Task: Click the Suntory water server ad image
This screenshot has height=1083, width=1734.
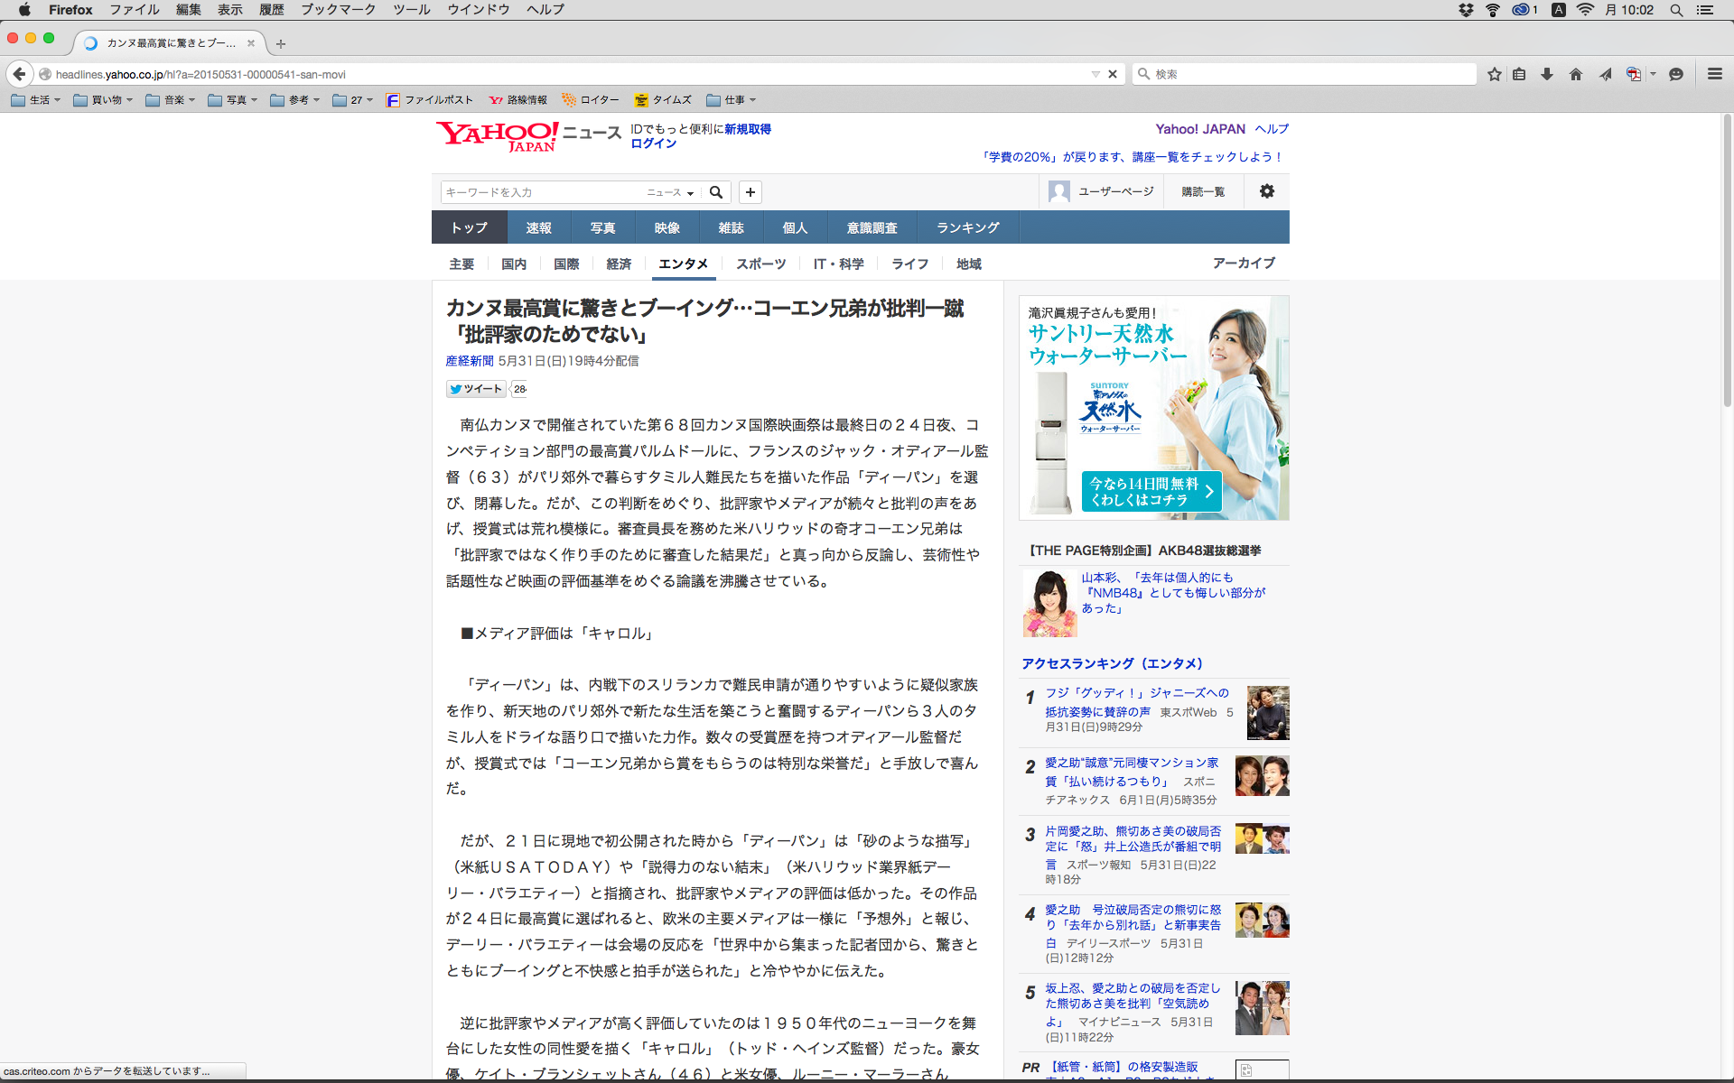Action: pos(1153,408)
